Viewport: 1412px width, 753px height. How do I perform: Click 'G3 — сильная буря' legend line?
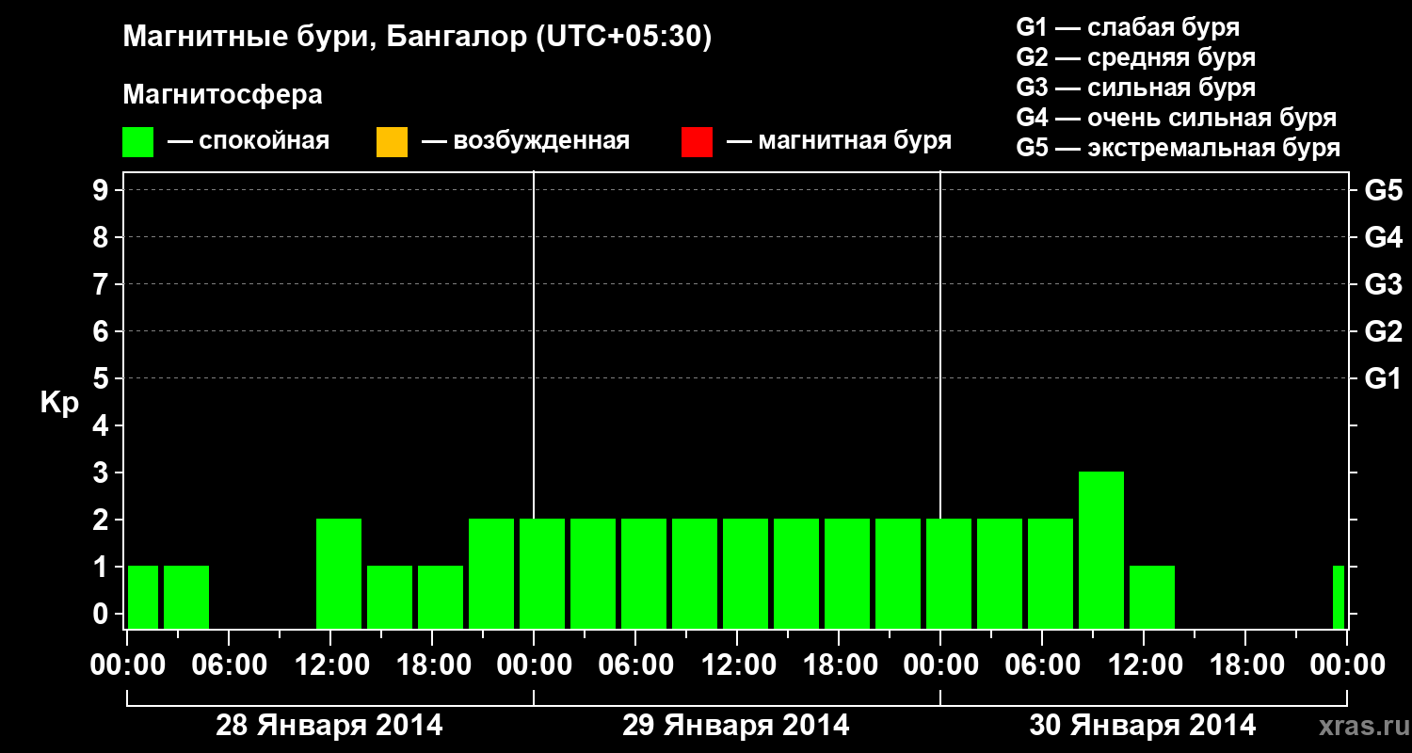point(1135,88)
